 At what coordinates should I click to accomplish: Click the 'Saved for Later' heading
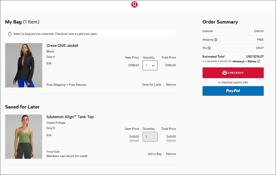point(22,107)
